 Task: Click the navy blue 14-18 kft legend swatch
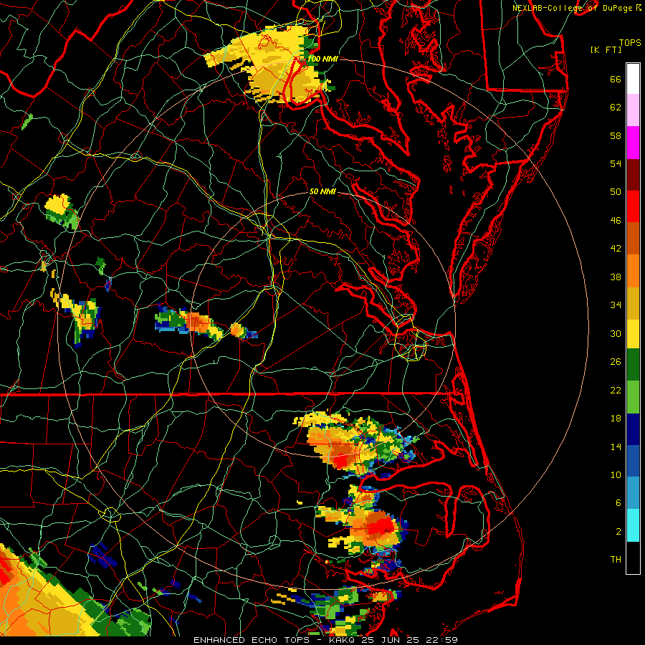633,429
